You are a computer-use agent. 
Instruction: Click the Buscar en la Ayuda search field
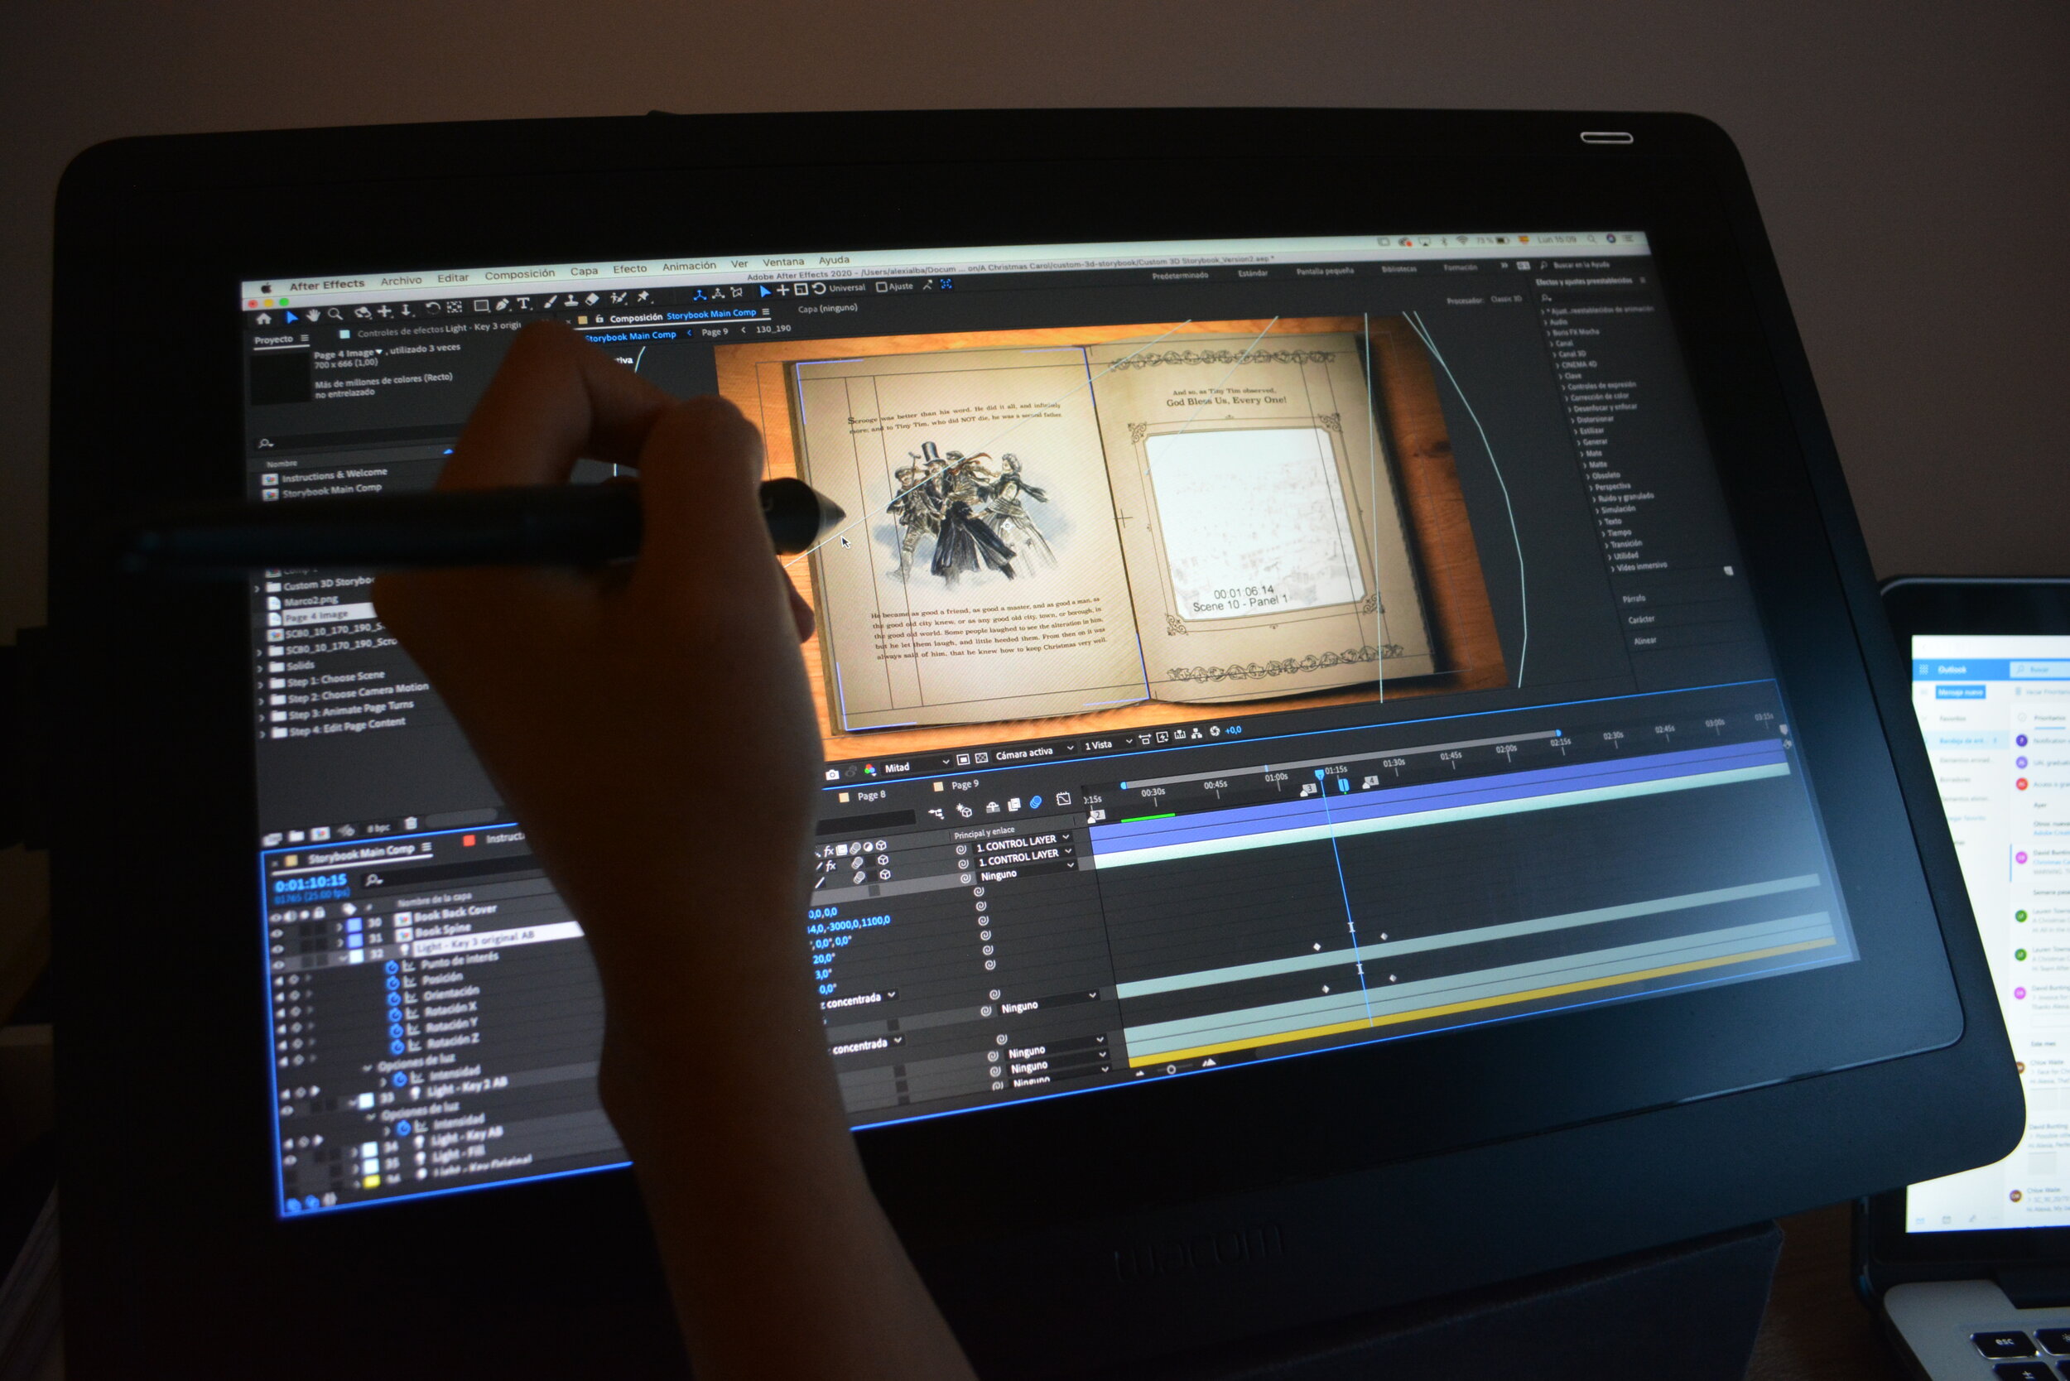[1581, 264]
